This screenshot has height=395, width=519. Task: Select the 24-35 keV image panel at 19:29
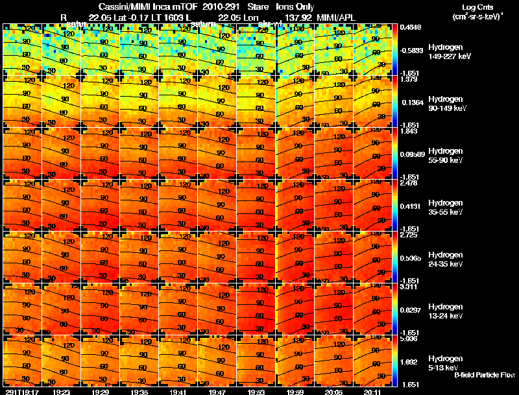tap(101, 257)
